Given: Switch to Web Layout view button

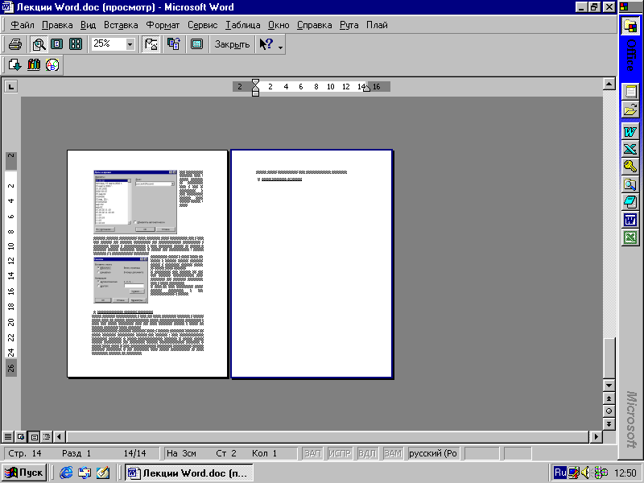Looking at the screenshot, I should tap(21, 436).
